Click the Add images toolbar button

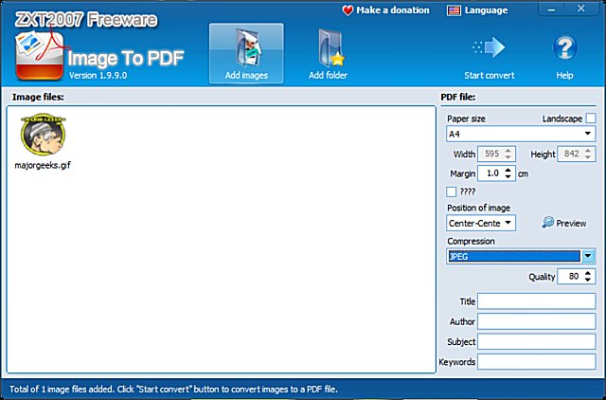point(246,53)
